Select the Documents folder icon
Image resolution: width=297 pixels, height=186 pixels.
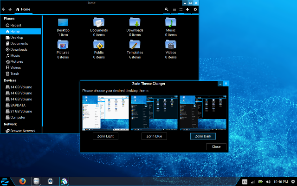coord(99,22)
